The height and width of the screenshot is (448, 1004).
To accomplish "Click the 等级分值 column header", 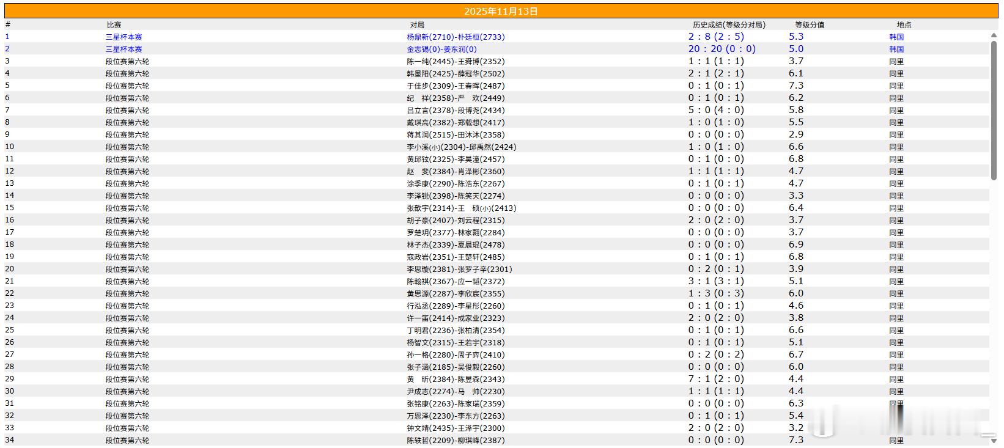I will coord(810,25).
